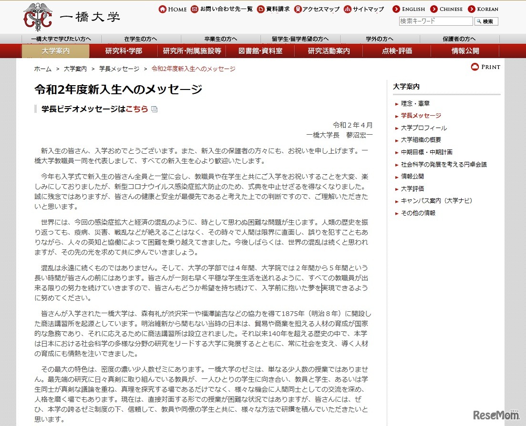The width and height of the screenshot is (526, 426).
Task: Click the サイトマップ icon
Action: click(x=348, y=9)
